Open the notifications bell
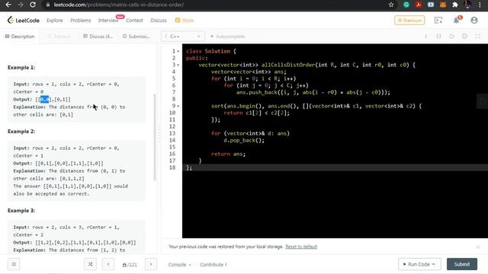The width and height of the screenshot is (488, 274). tap(456, 21)
